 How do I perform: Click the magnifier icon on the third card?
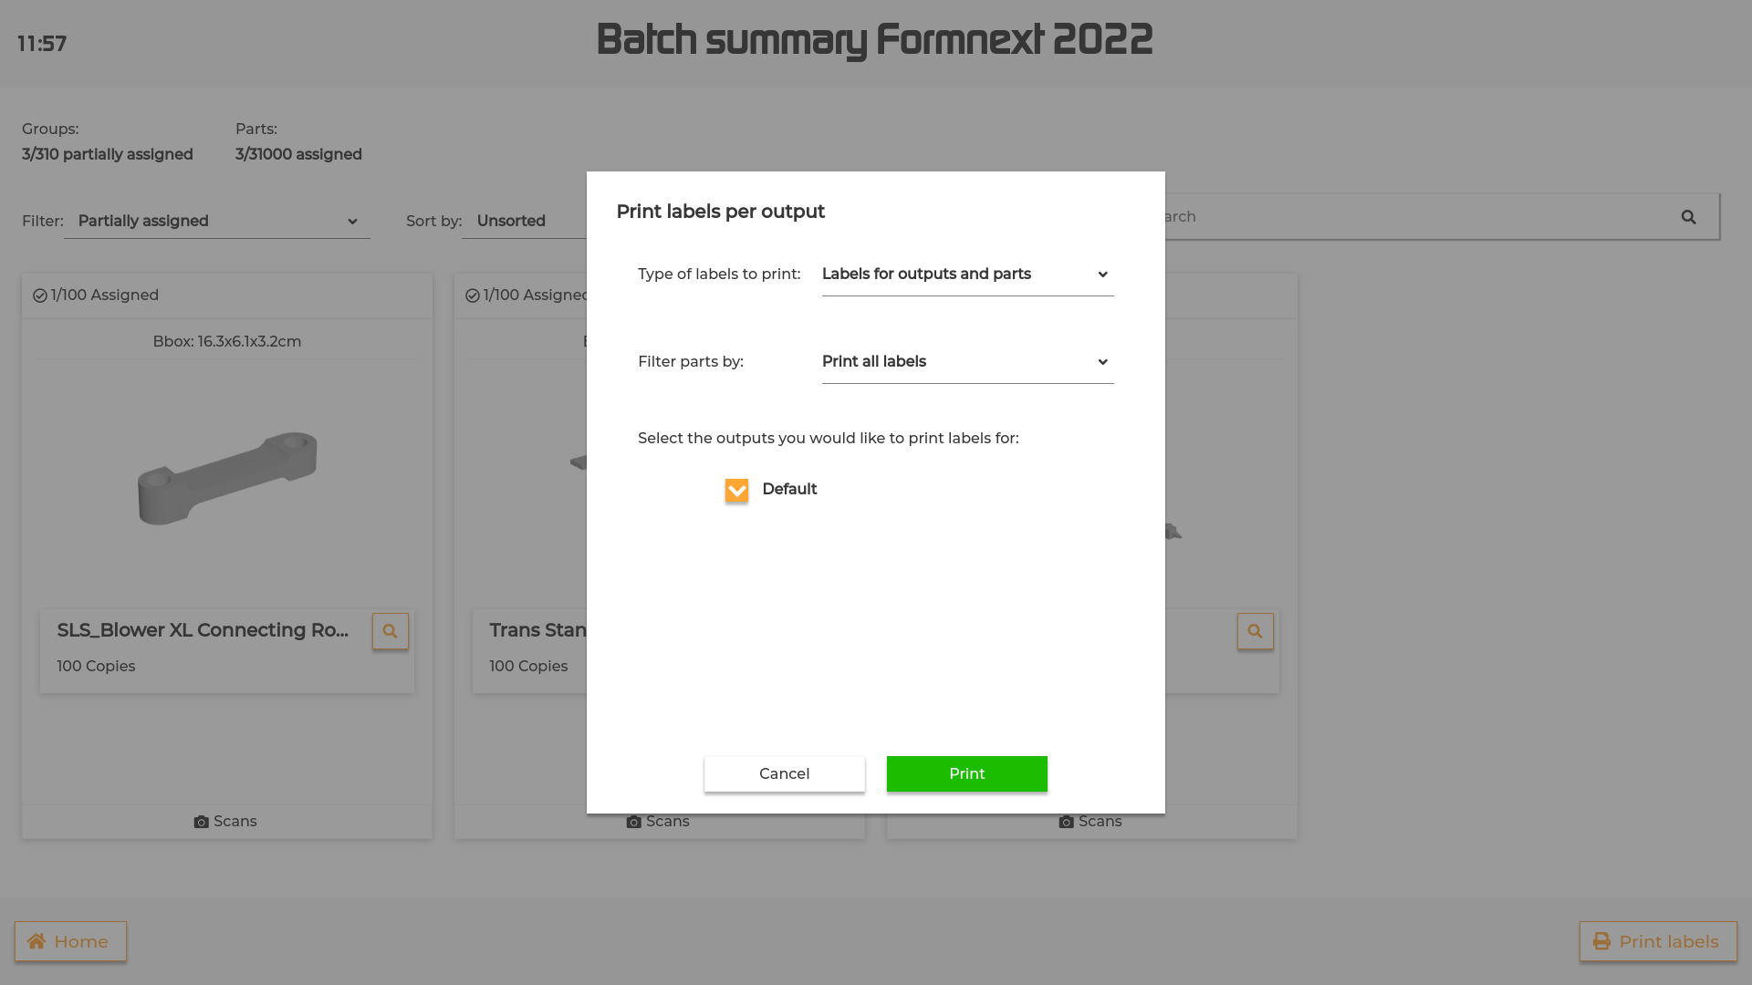click(x=1255, y=631)
